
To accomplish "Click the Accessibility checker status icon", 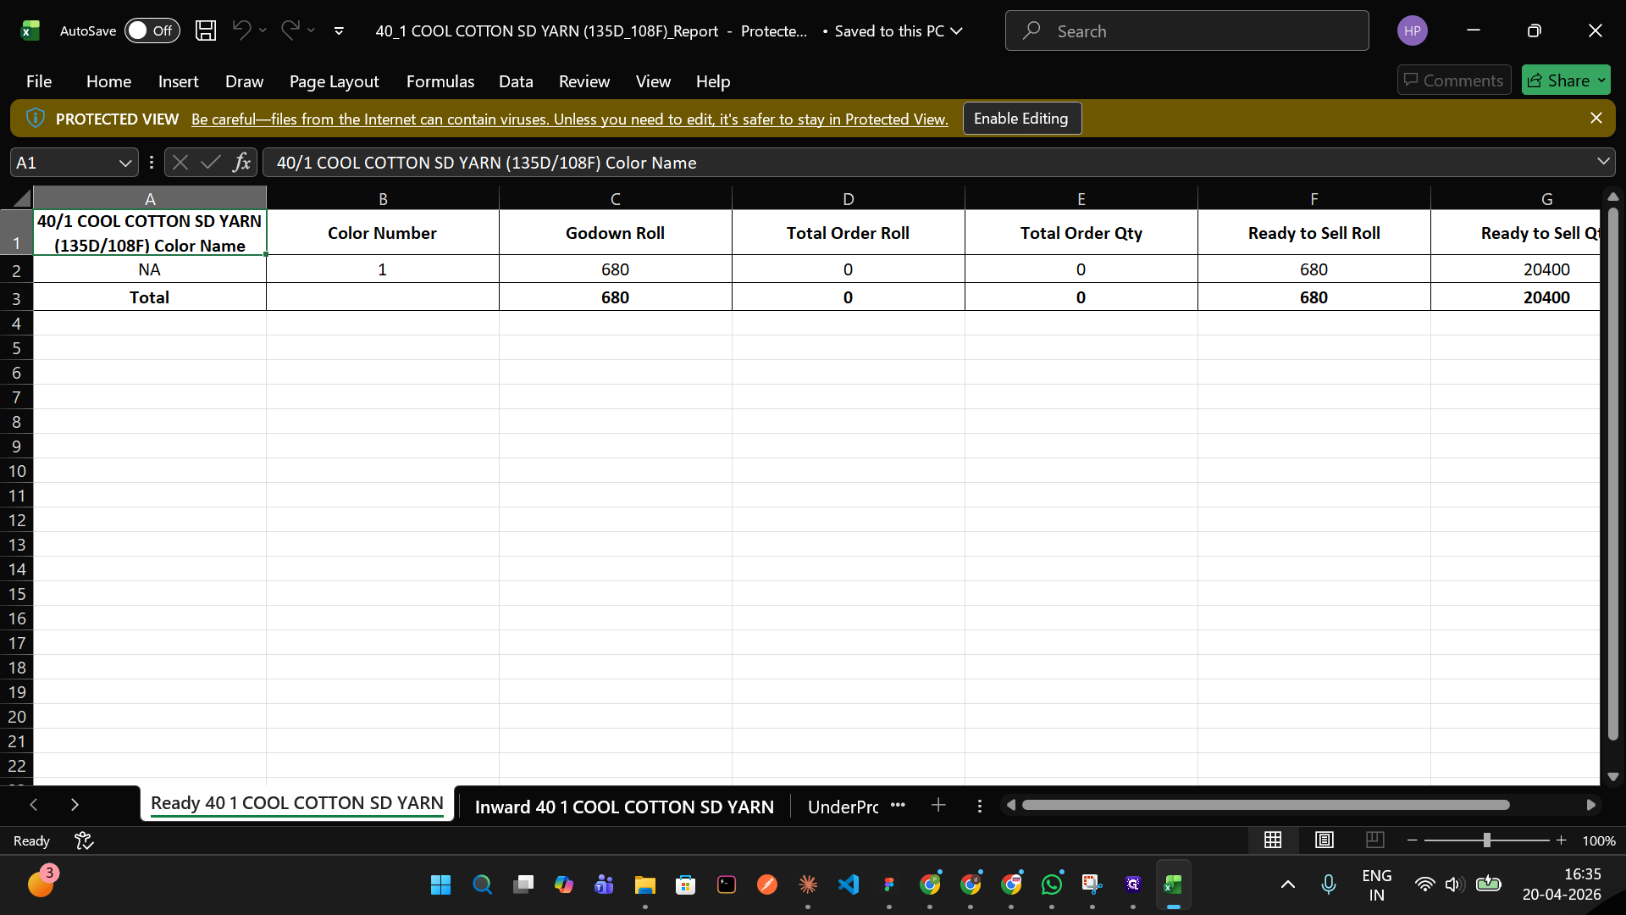I will (x=84, y=840).
